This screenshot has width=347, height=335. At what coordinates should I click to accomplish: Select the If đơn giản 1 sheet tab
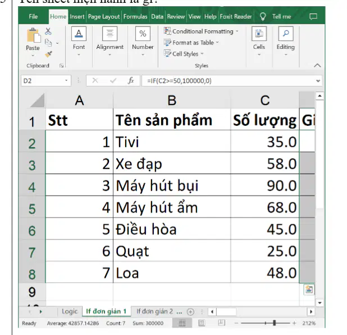107,311
